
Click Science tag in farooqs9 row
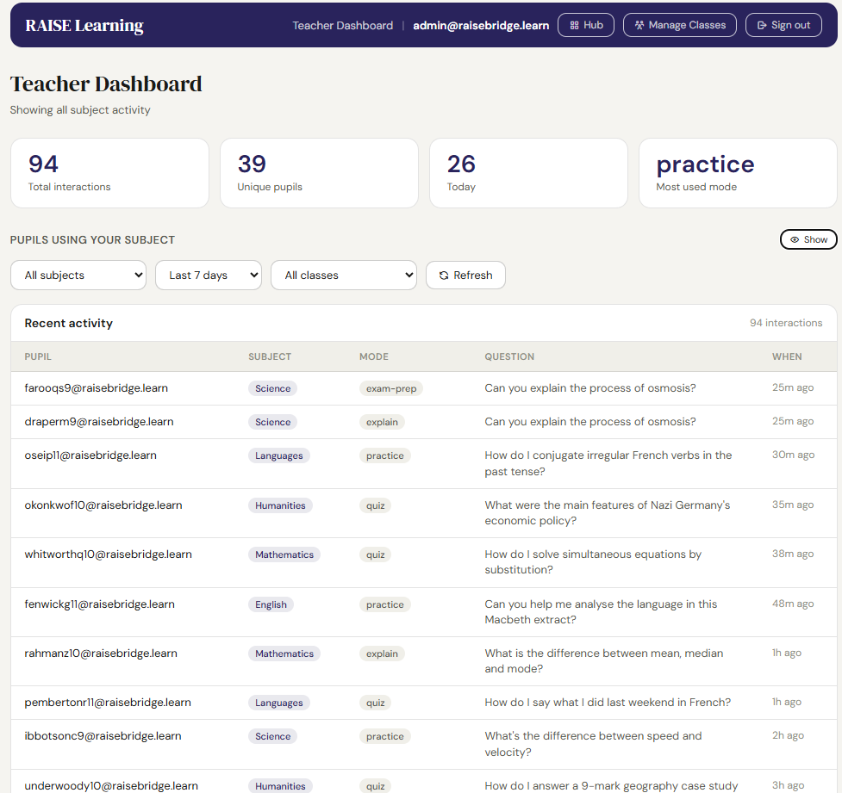point(272,388)
